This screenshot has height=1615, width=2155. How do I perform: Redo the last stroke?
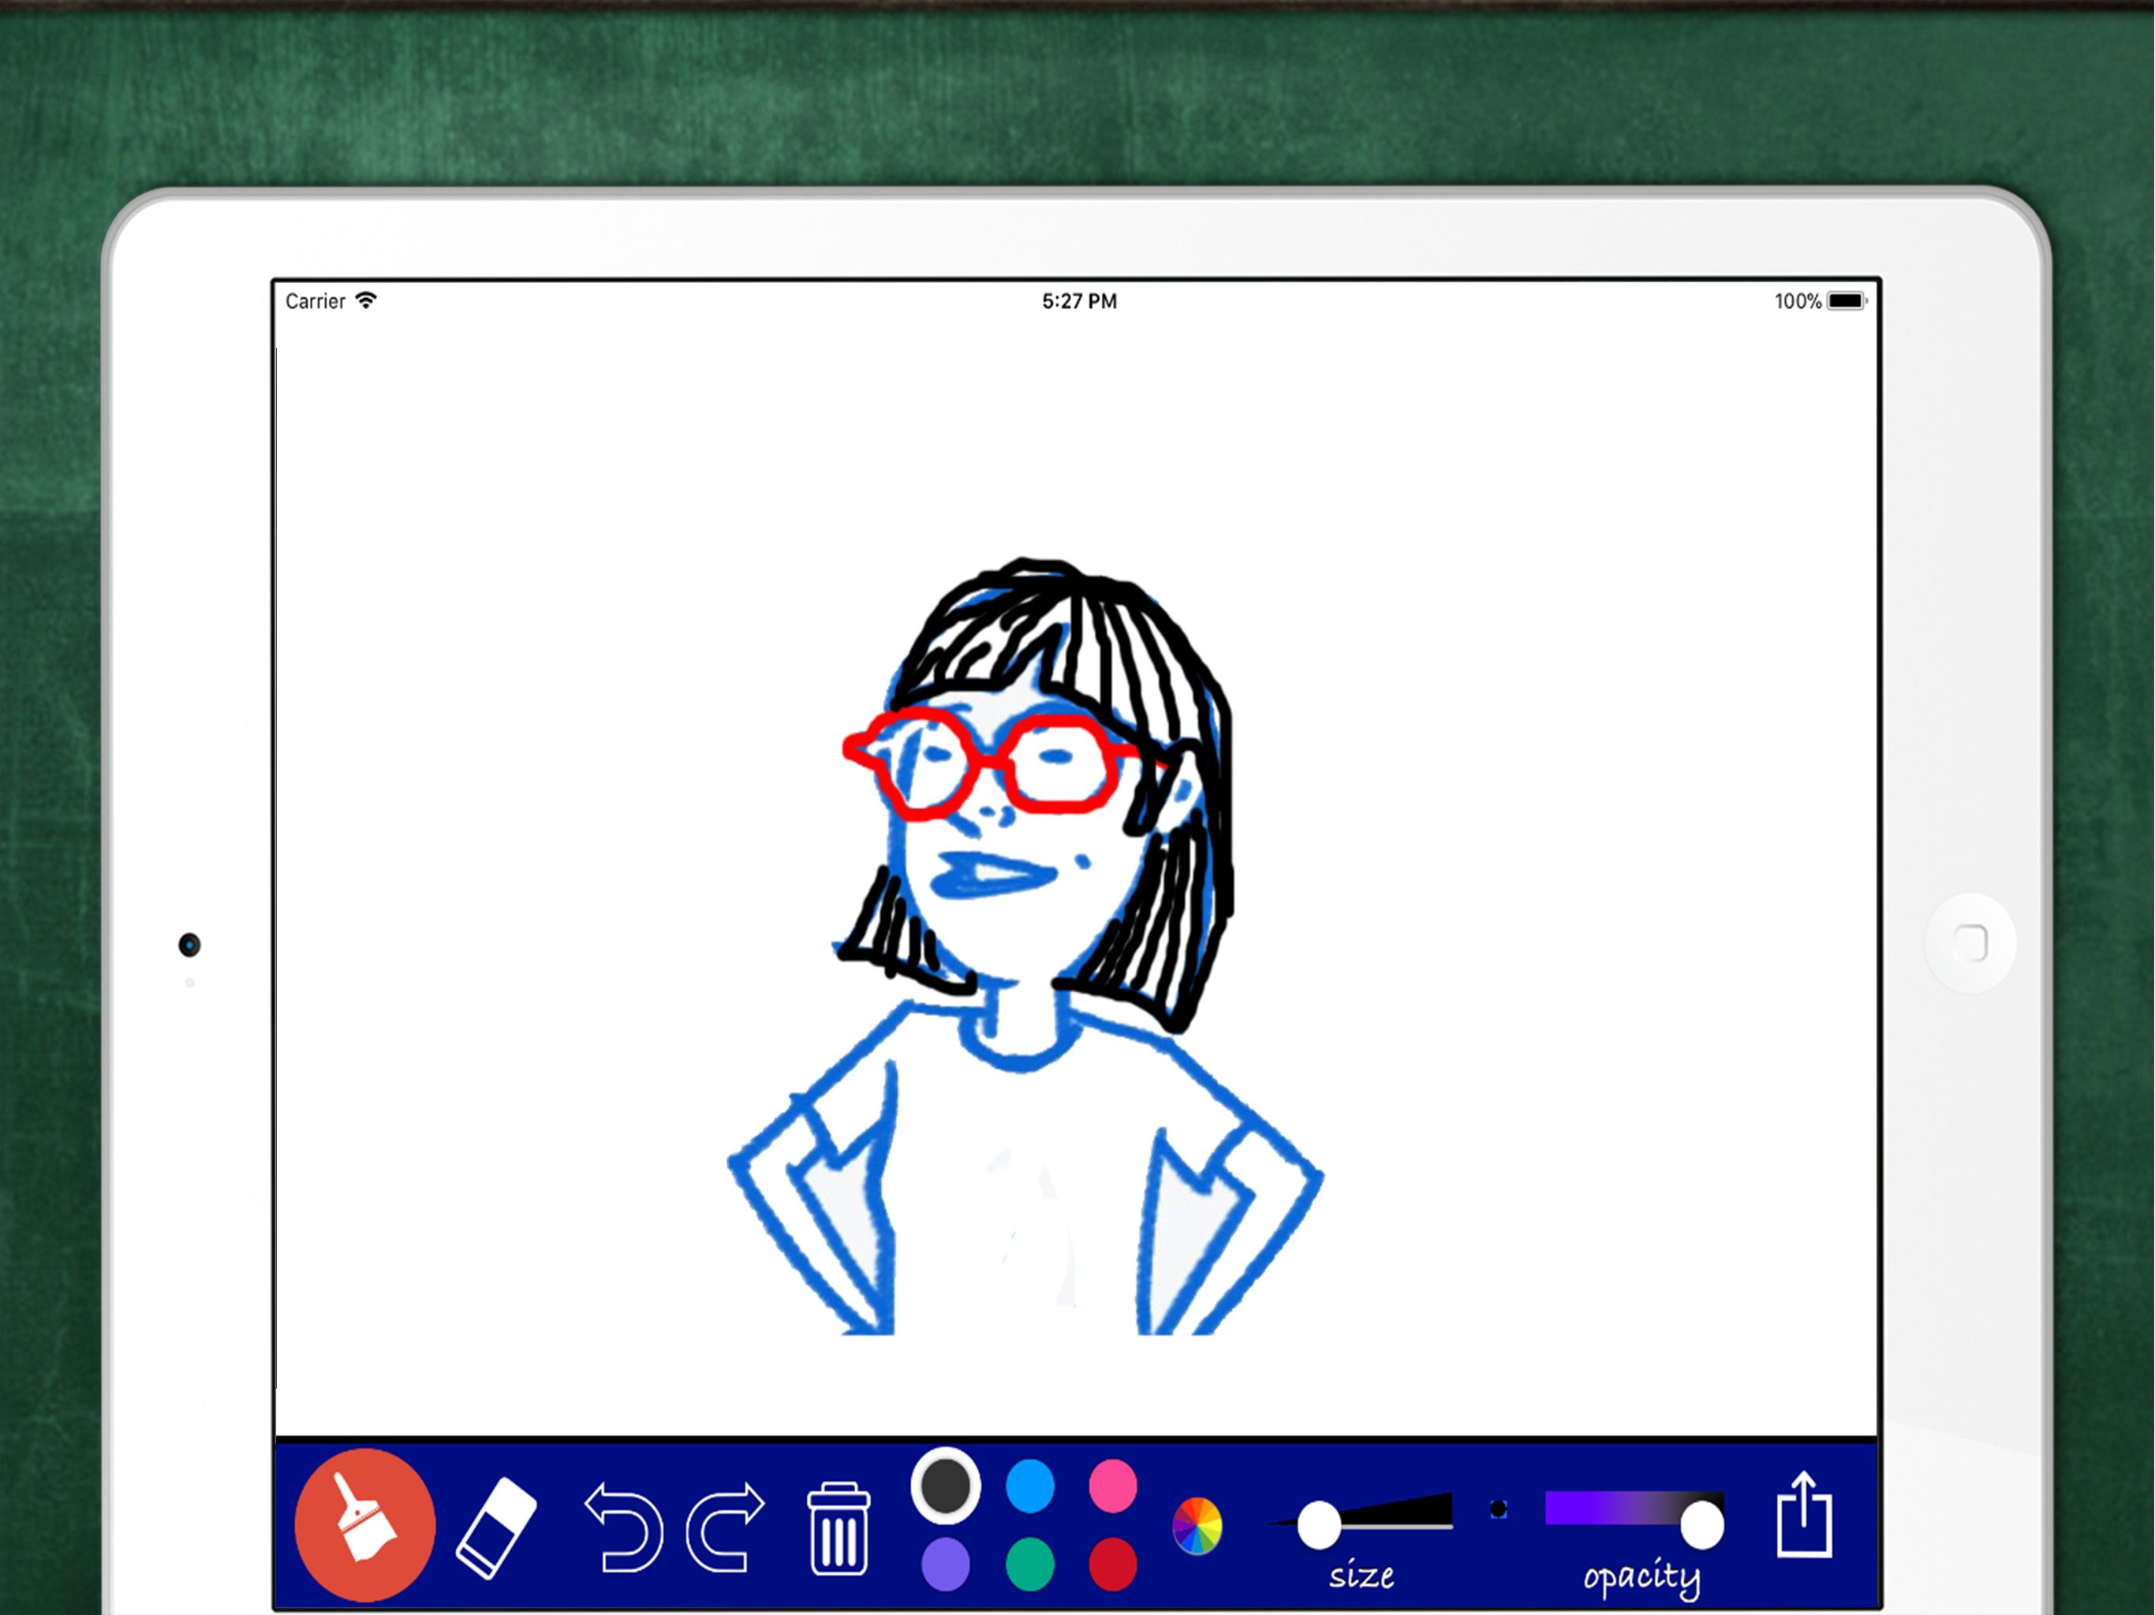pyautogui.click(x=725, y=1527)
